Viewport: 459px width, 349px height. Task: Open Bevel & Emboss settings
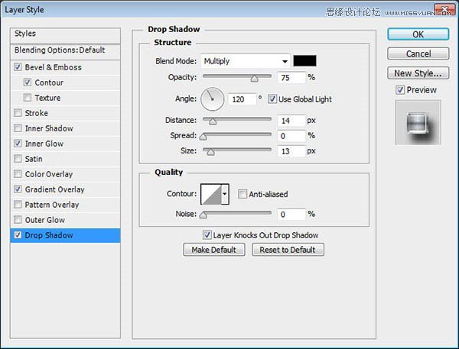pyautogui.click(x=53, y=67)
